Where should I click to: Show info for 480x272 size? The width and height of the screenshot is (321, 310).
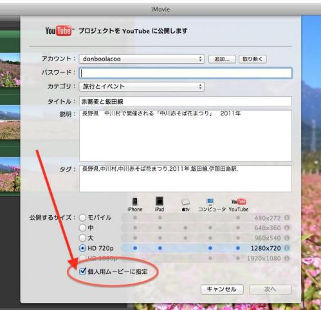[x=287, y=218]
